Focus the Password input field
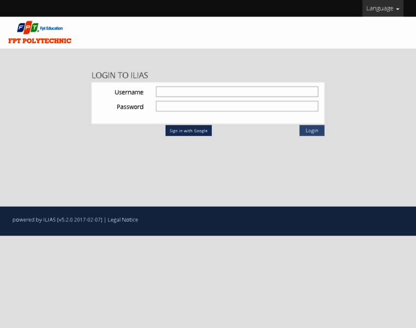 coord(237,106)
